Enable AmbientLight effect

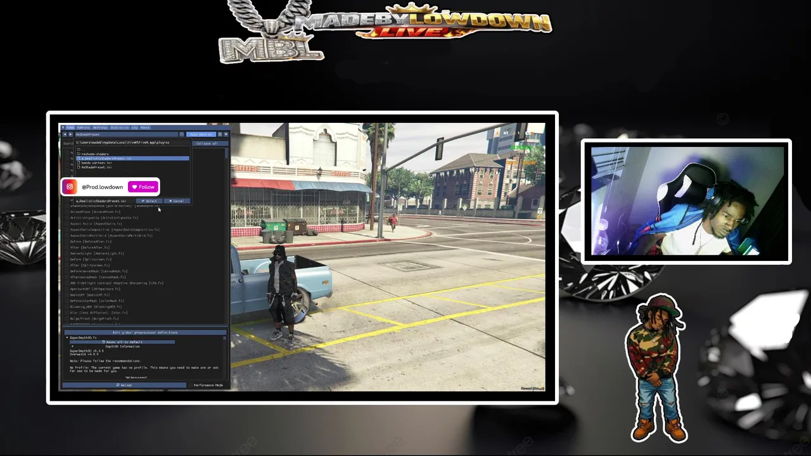[97, 253]
